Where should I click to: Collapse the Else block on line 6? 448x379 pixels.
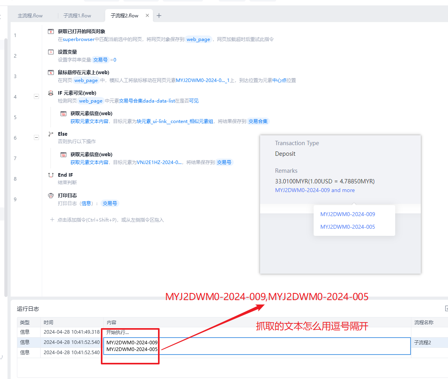(36, 138)
